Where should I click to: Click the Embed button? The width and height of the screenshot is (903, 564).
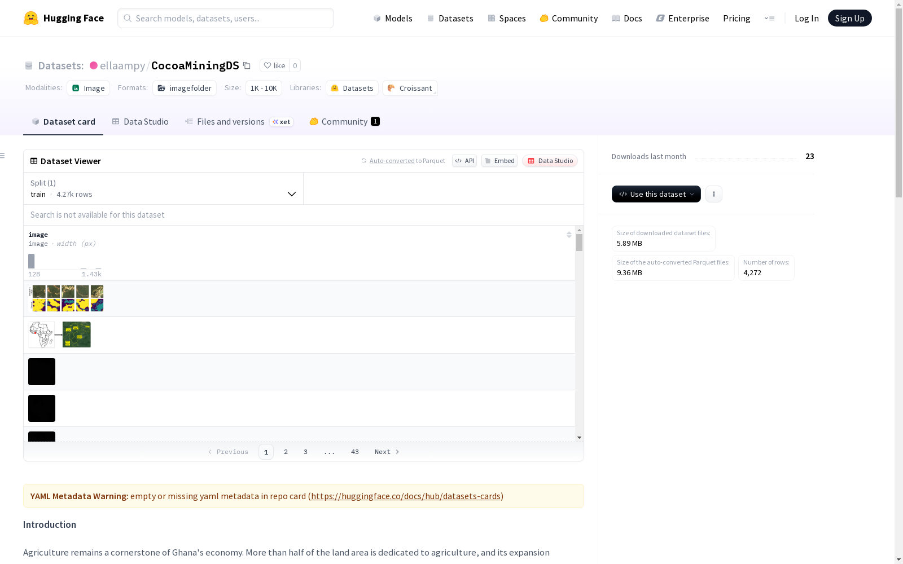tap(499, 161)
